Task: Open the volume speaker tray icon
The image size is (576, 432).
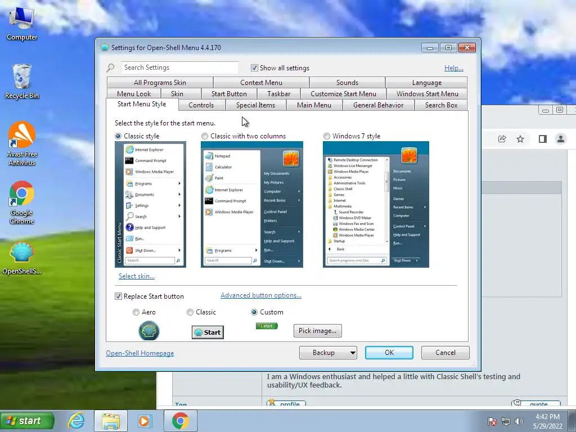Action: click(519, 421)
